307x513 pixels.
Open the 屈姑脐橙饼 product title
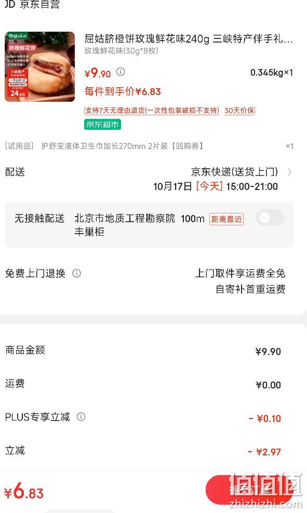click(189, 39)
